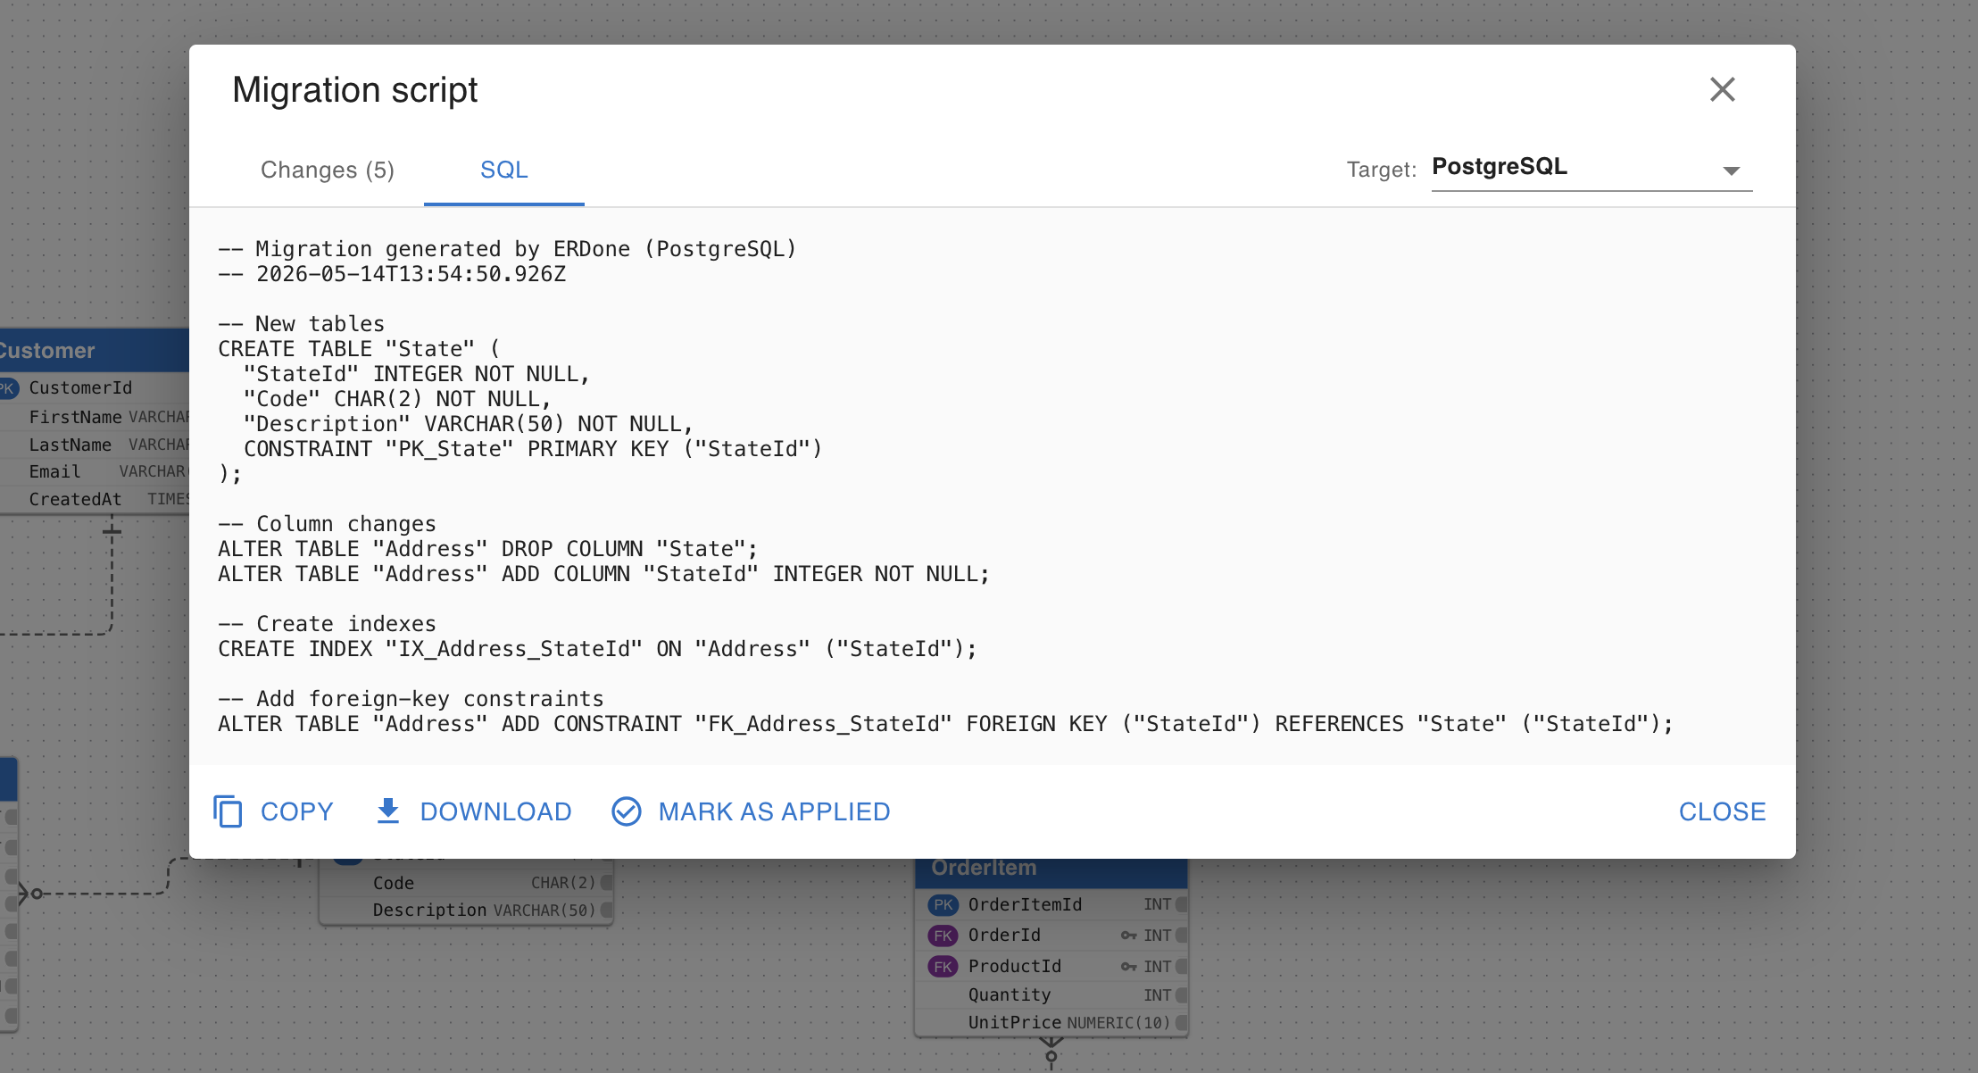
Task: Click connector handle on Code row
Action: pyautogui.click(x=607, y=883)
